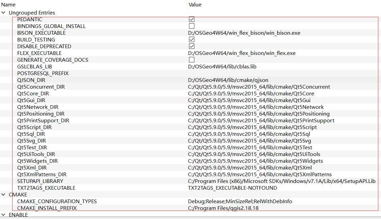381x219 pixels.
Task: Select the QJSON_DIR entry
Action: tap(31, 80)
